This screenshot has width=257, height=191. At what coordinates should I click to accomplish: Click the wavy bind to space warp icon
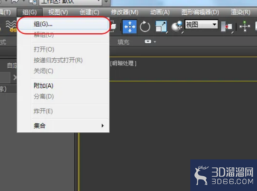click(x=11, y=26)
